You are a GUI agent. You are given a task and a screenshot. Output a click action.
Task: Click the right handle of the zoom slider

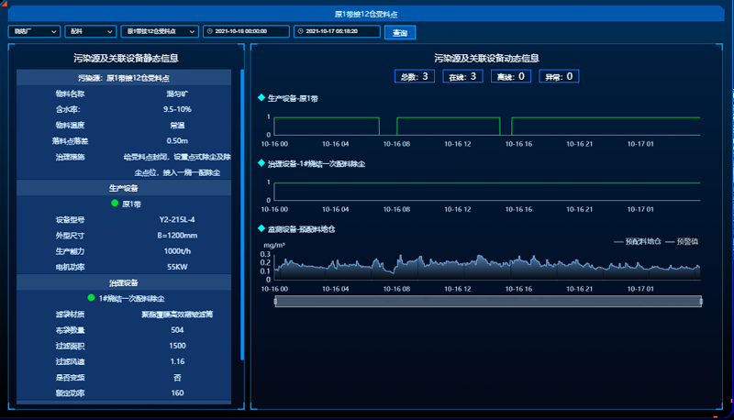(x=701, y=301)
